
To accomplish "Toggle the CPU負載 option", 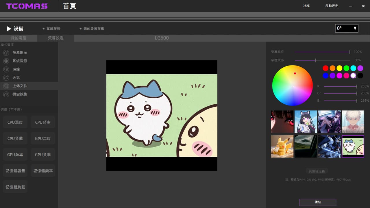I will pos(15,138).
